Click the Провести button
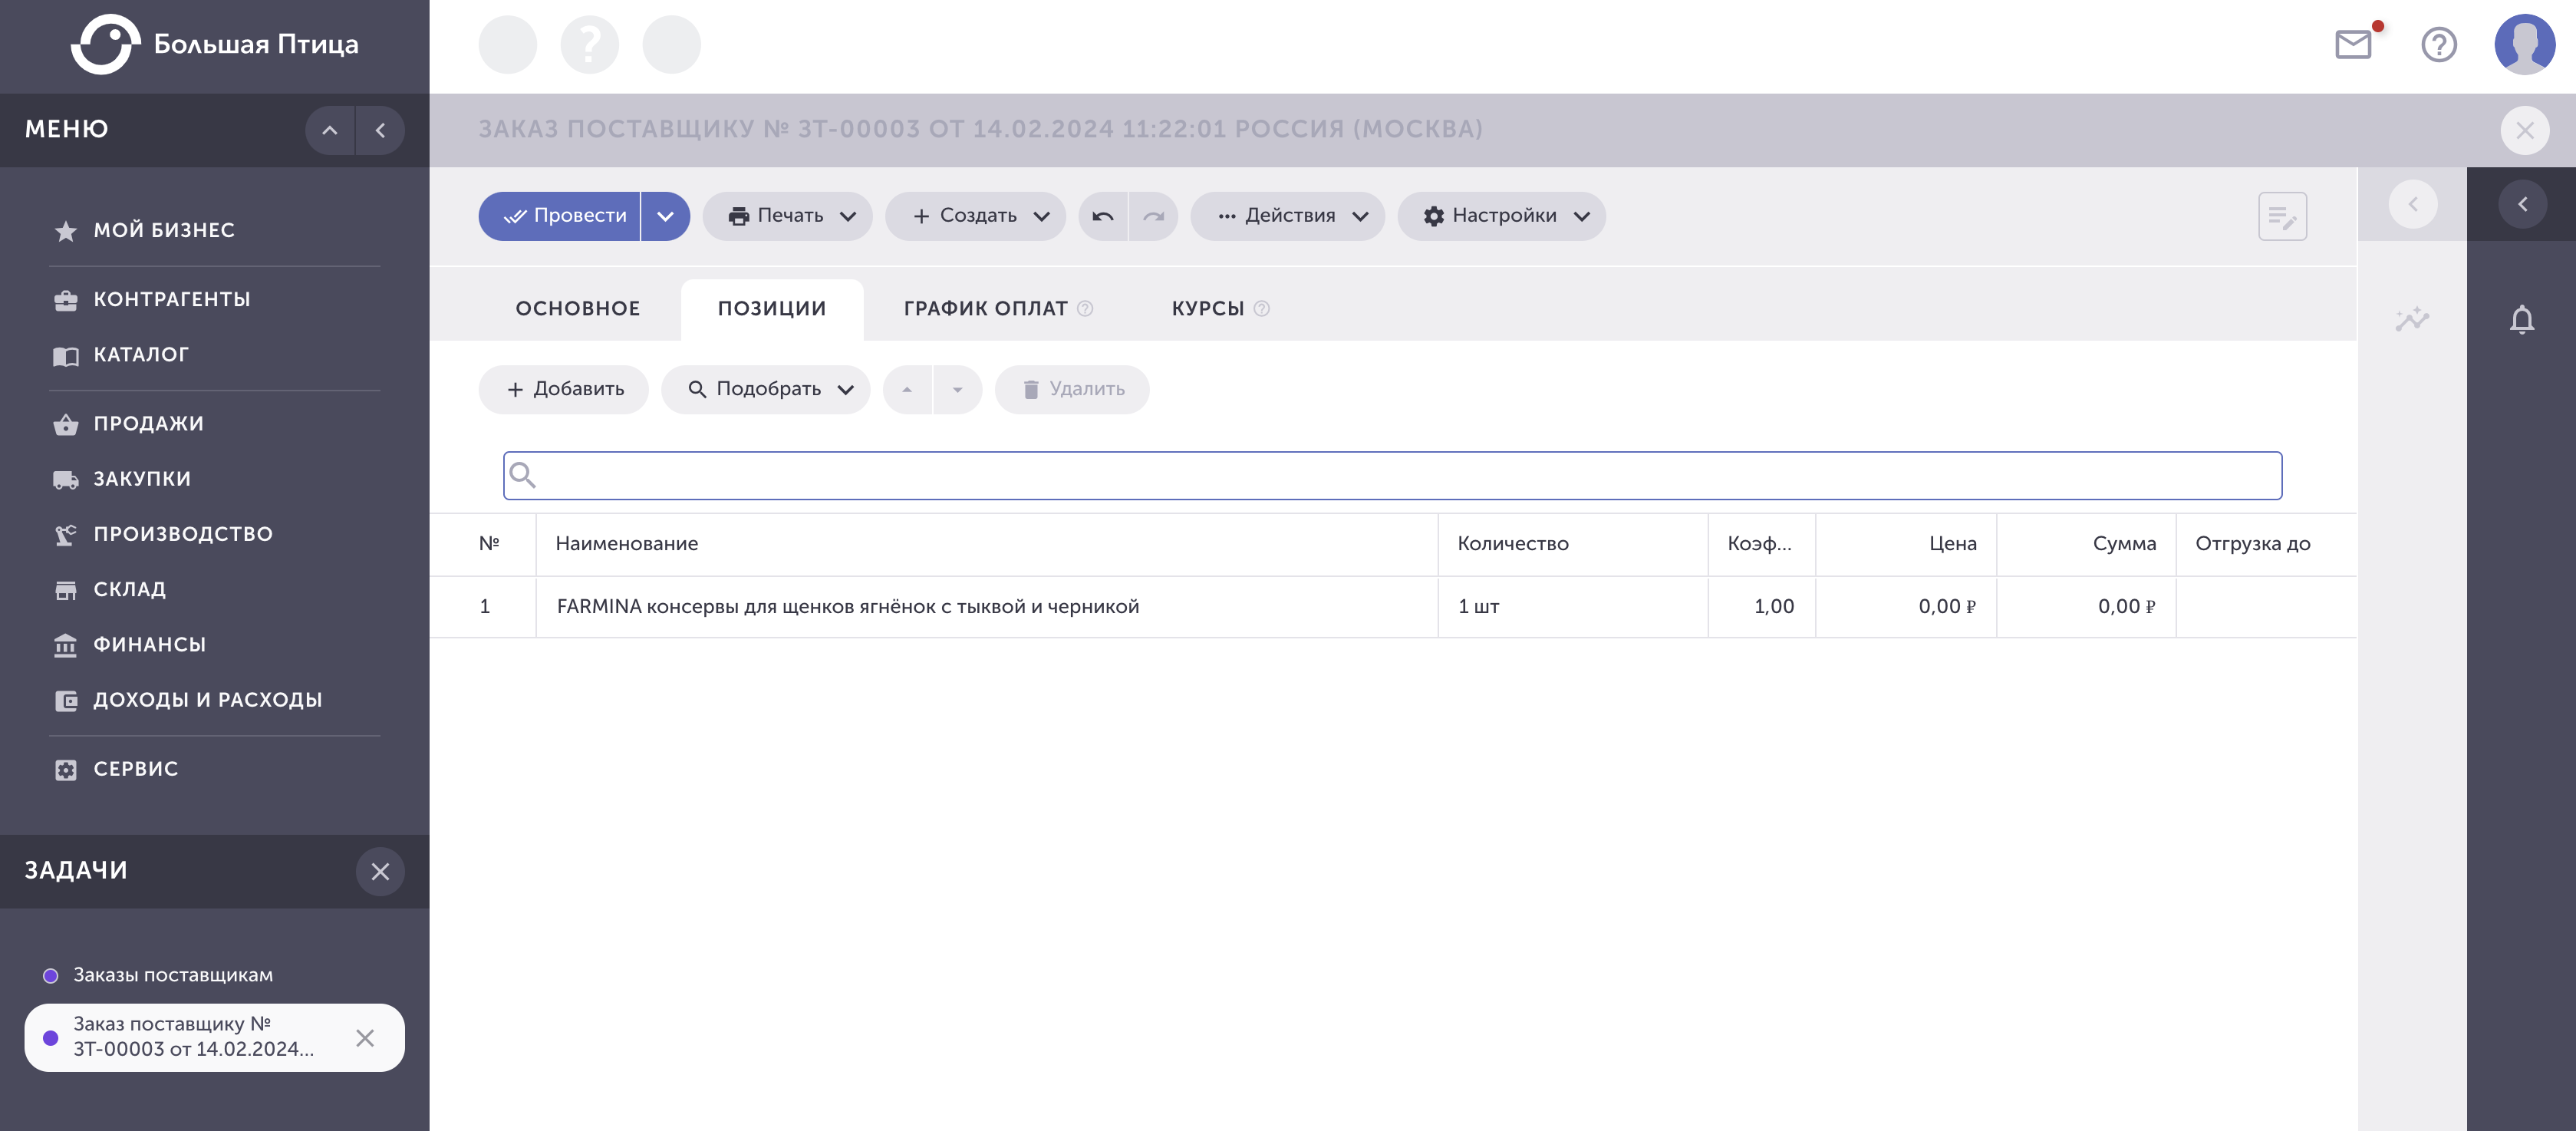The width and height of the screenshot is (2576, 1131). point(560,216)
